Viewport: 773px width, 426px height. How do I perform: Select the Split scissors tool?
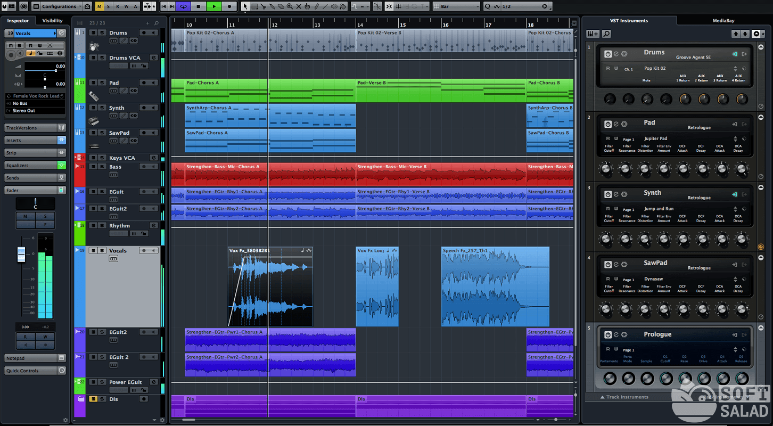point(263,6)
